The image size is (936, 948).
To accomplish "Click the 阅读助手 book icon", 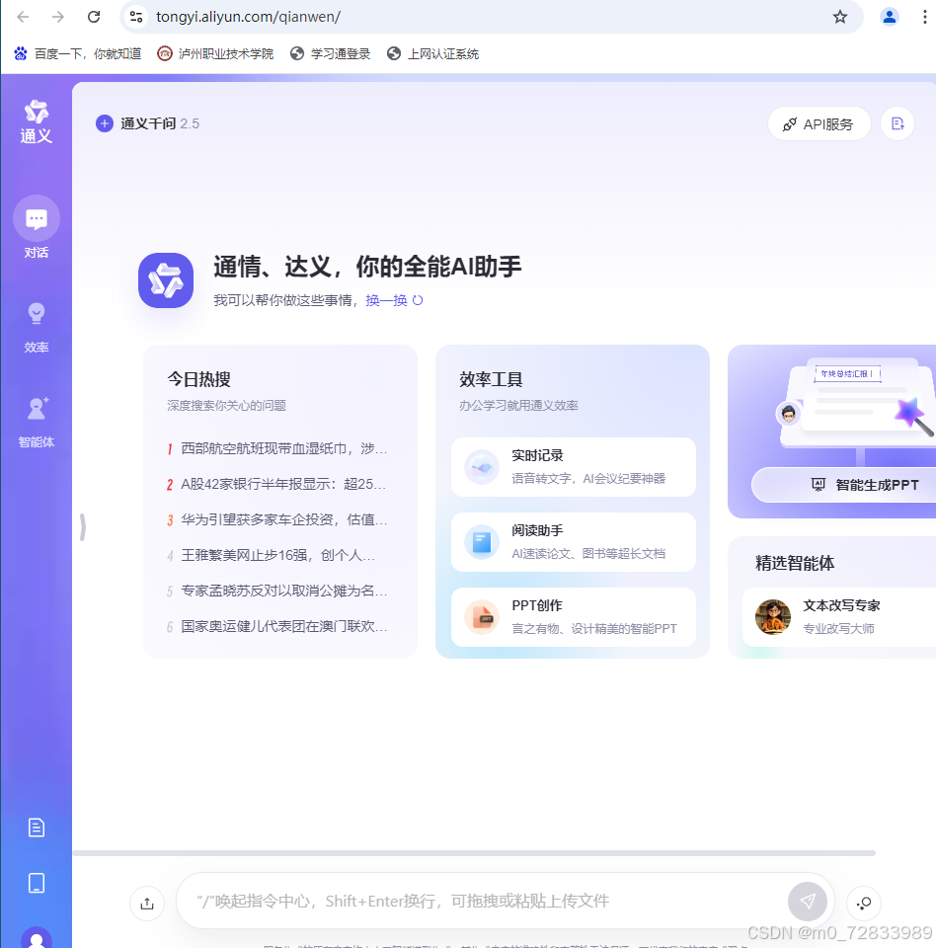I will [481, 542].
